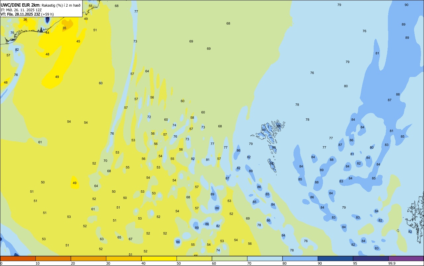Click the '40' legend label
This screenshot has height=266, width=424.
tap(143, 263)
